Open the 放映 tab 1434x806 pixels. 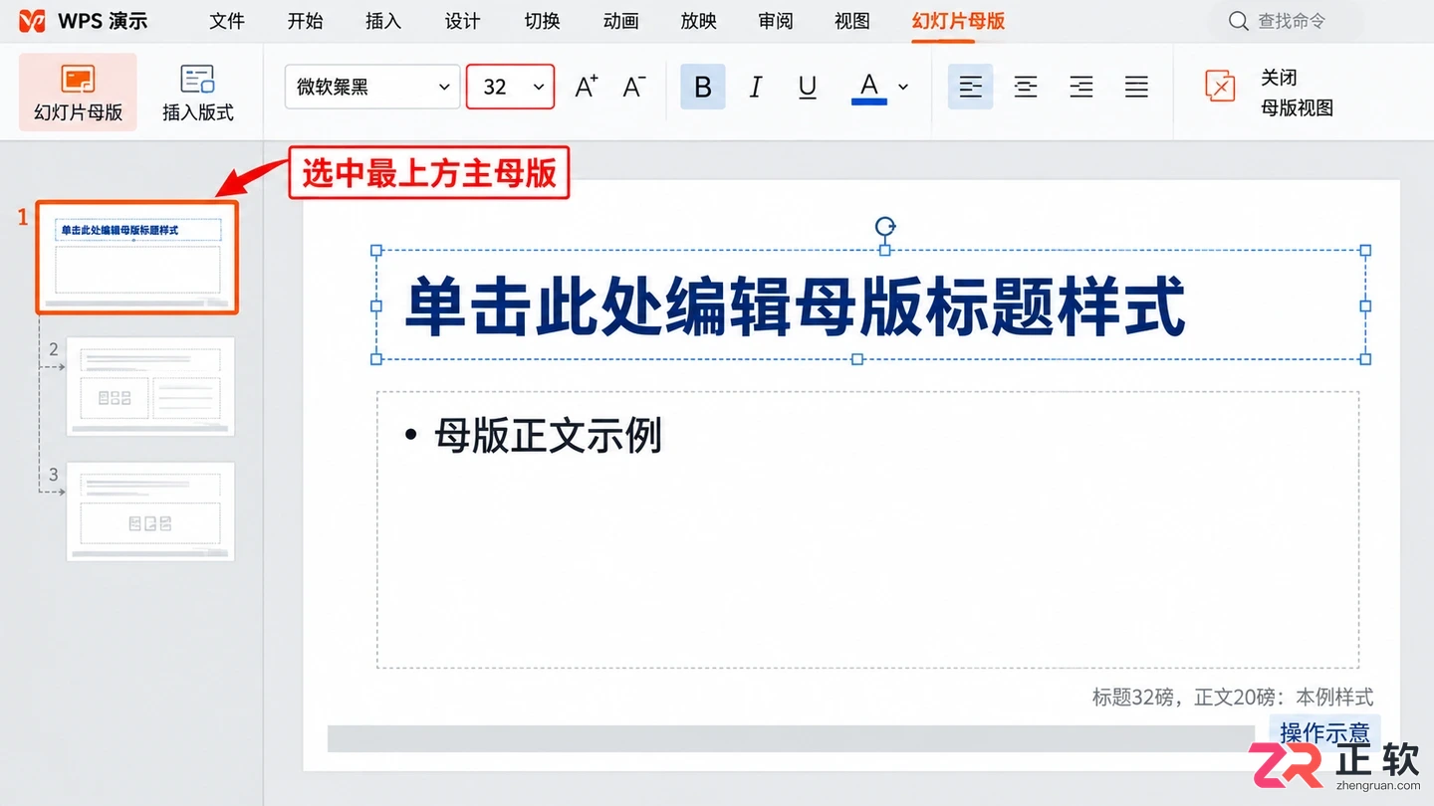tap(698, 21)
